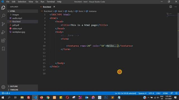
Task: Change encoding via UTF-8
Action: [151, 93]
